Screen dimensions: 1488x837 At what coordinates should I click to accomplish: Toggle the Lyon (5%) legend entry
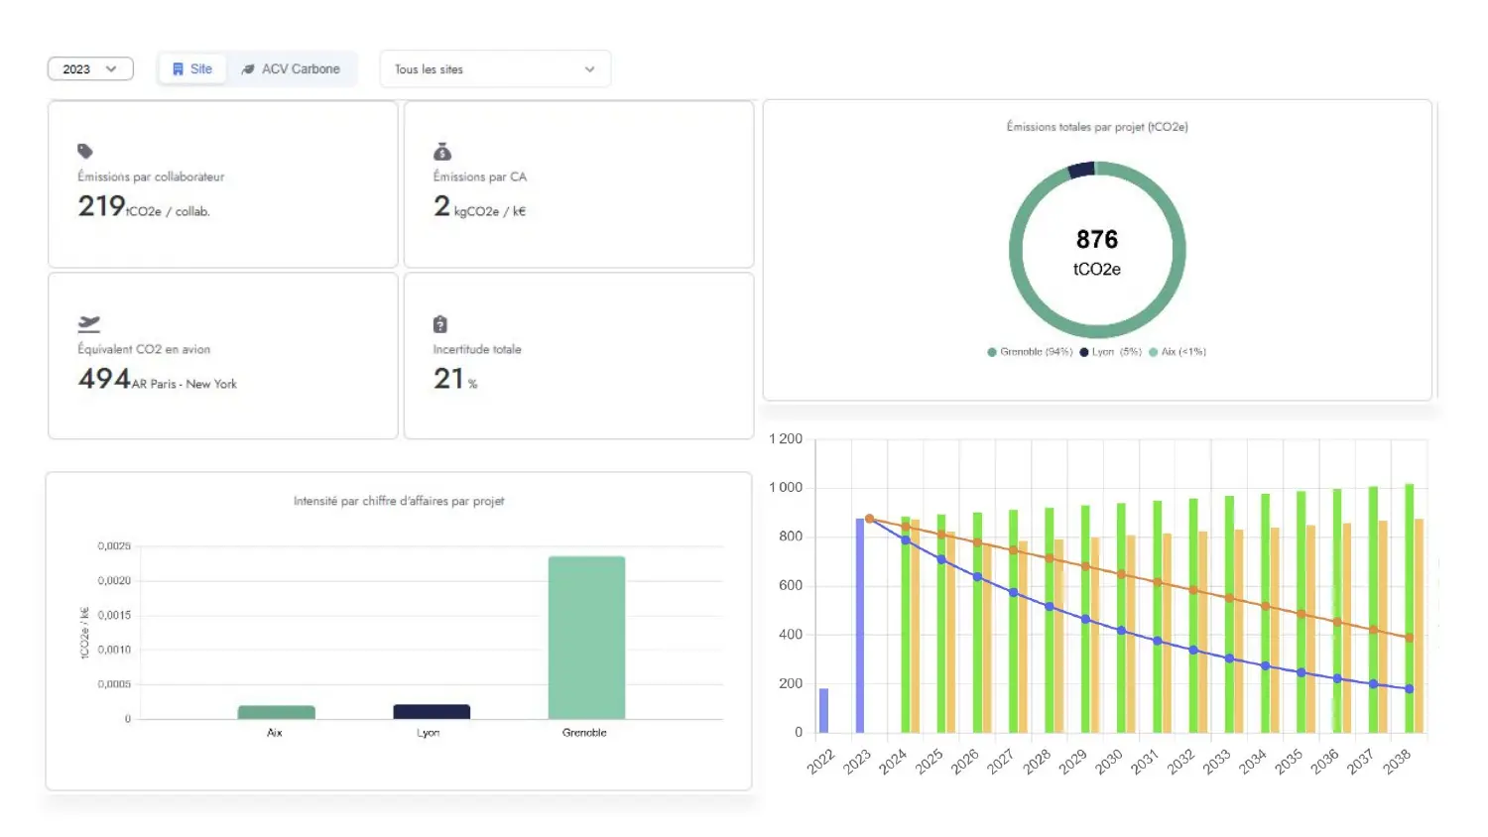(1111, 352)
